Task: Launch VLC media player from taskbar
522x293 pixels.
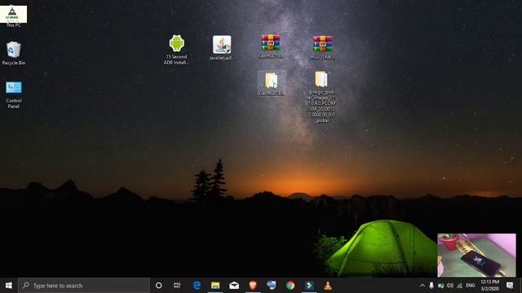Action: tap(328, 286)
